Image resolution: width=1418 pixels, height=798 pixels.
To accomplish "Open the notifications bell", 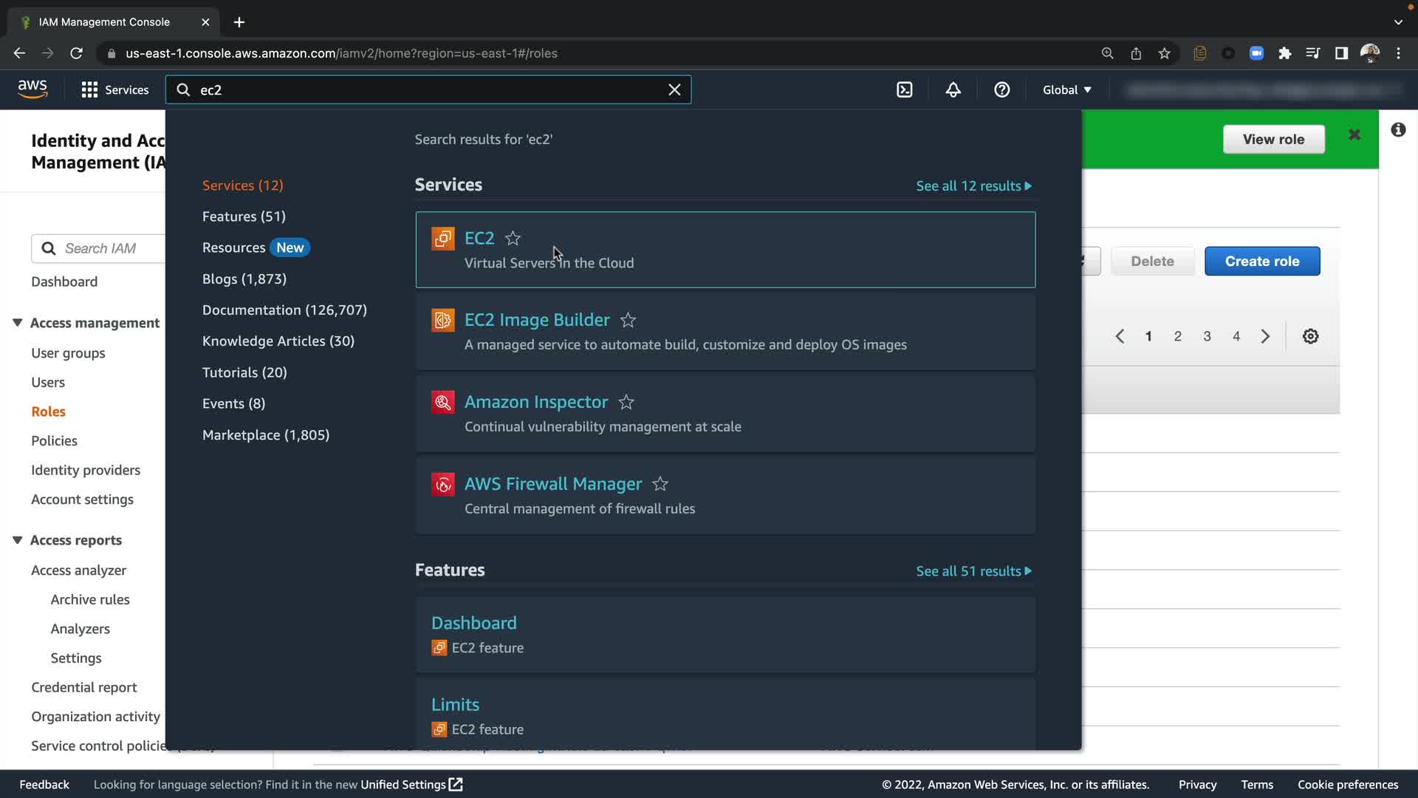I will click(953, 90).
